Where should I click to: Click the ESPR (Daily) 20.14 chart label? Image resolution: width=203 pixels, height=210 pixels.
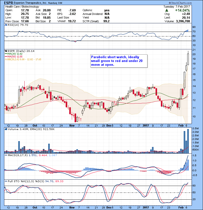click(x=21, y=51)
